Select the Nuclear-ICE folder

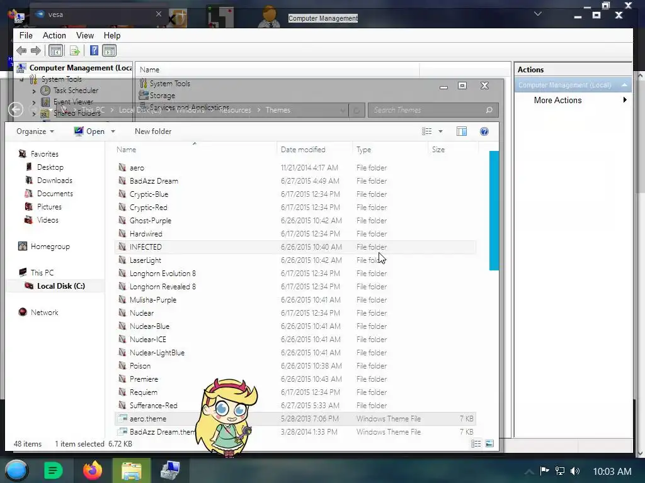pos(148,339)
